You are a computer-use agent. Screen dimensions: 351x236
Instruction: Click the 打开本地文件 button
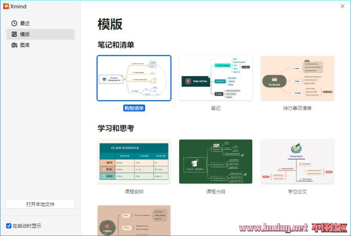[40, 204]
